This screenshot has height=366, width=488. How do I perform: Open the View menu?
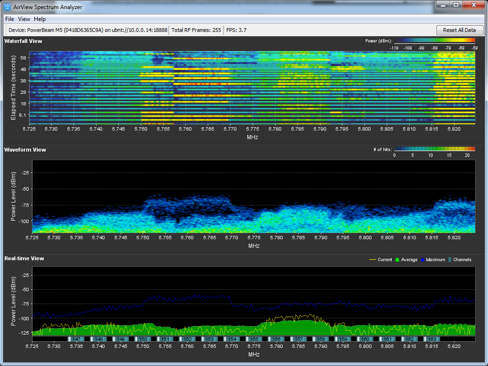coord(24,19)
